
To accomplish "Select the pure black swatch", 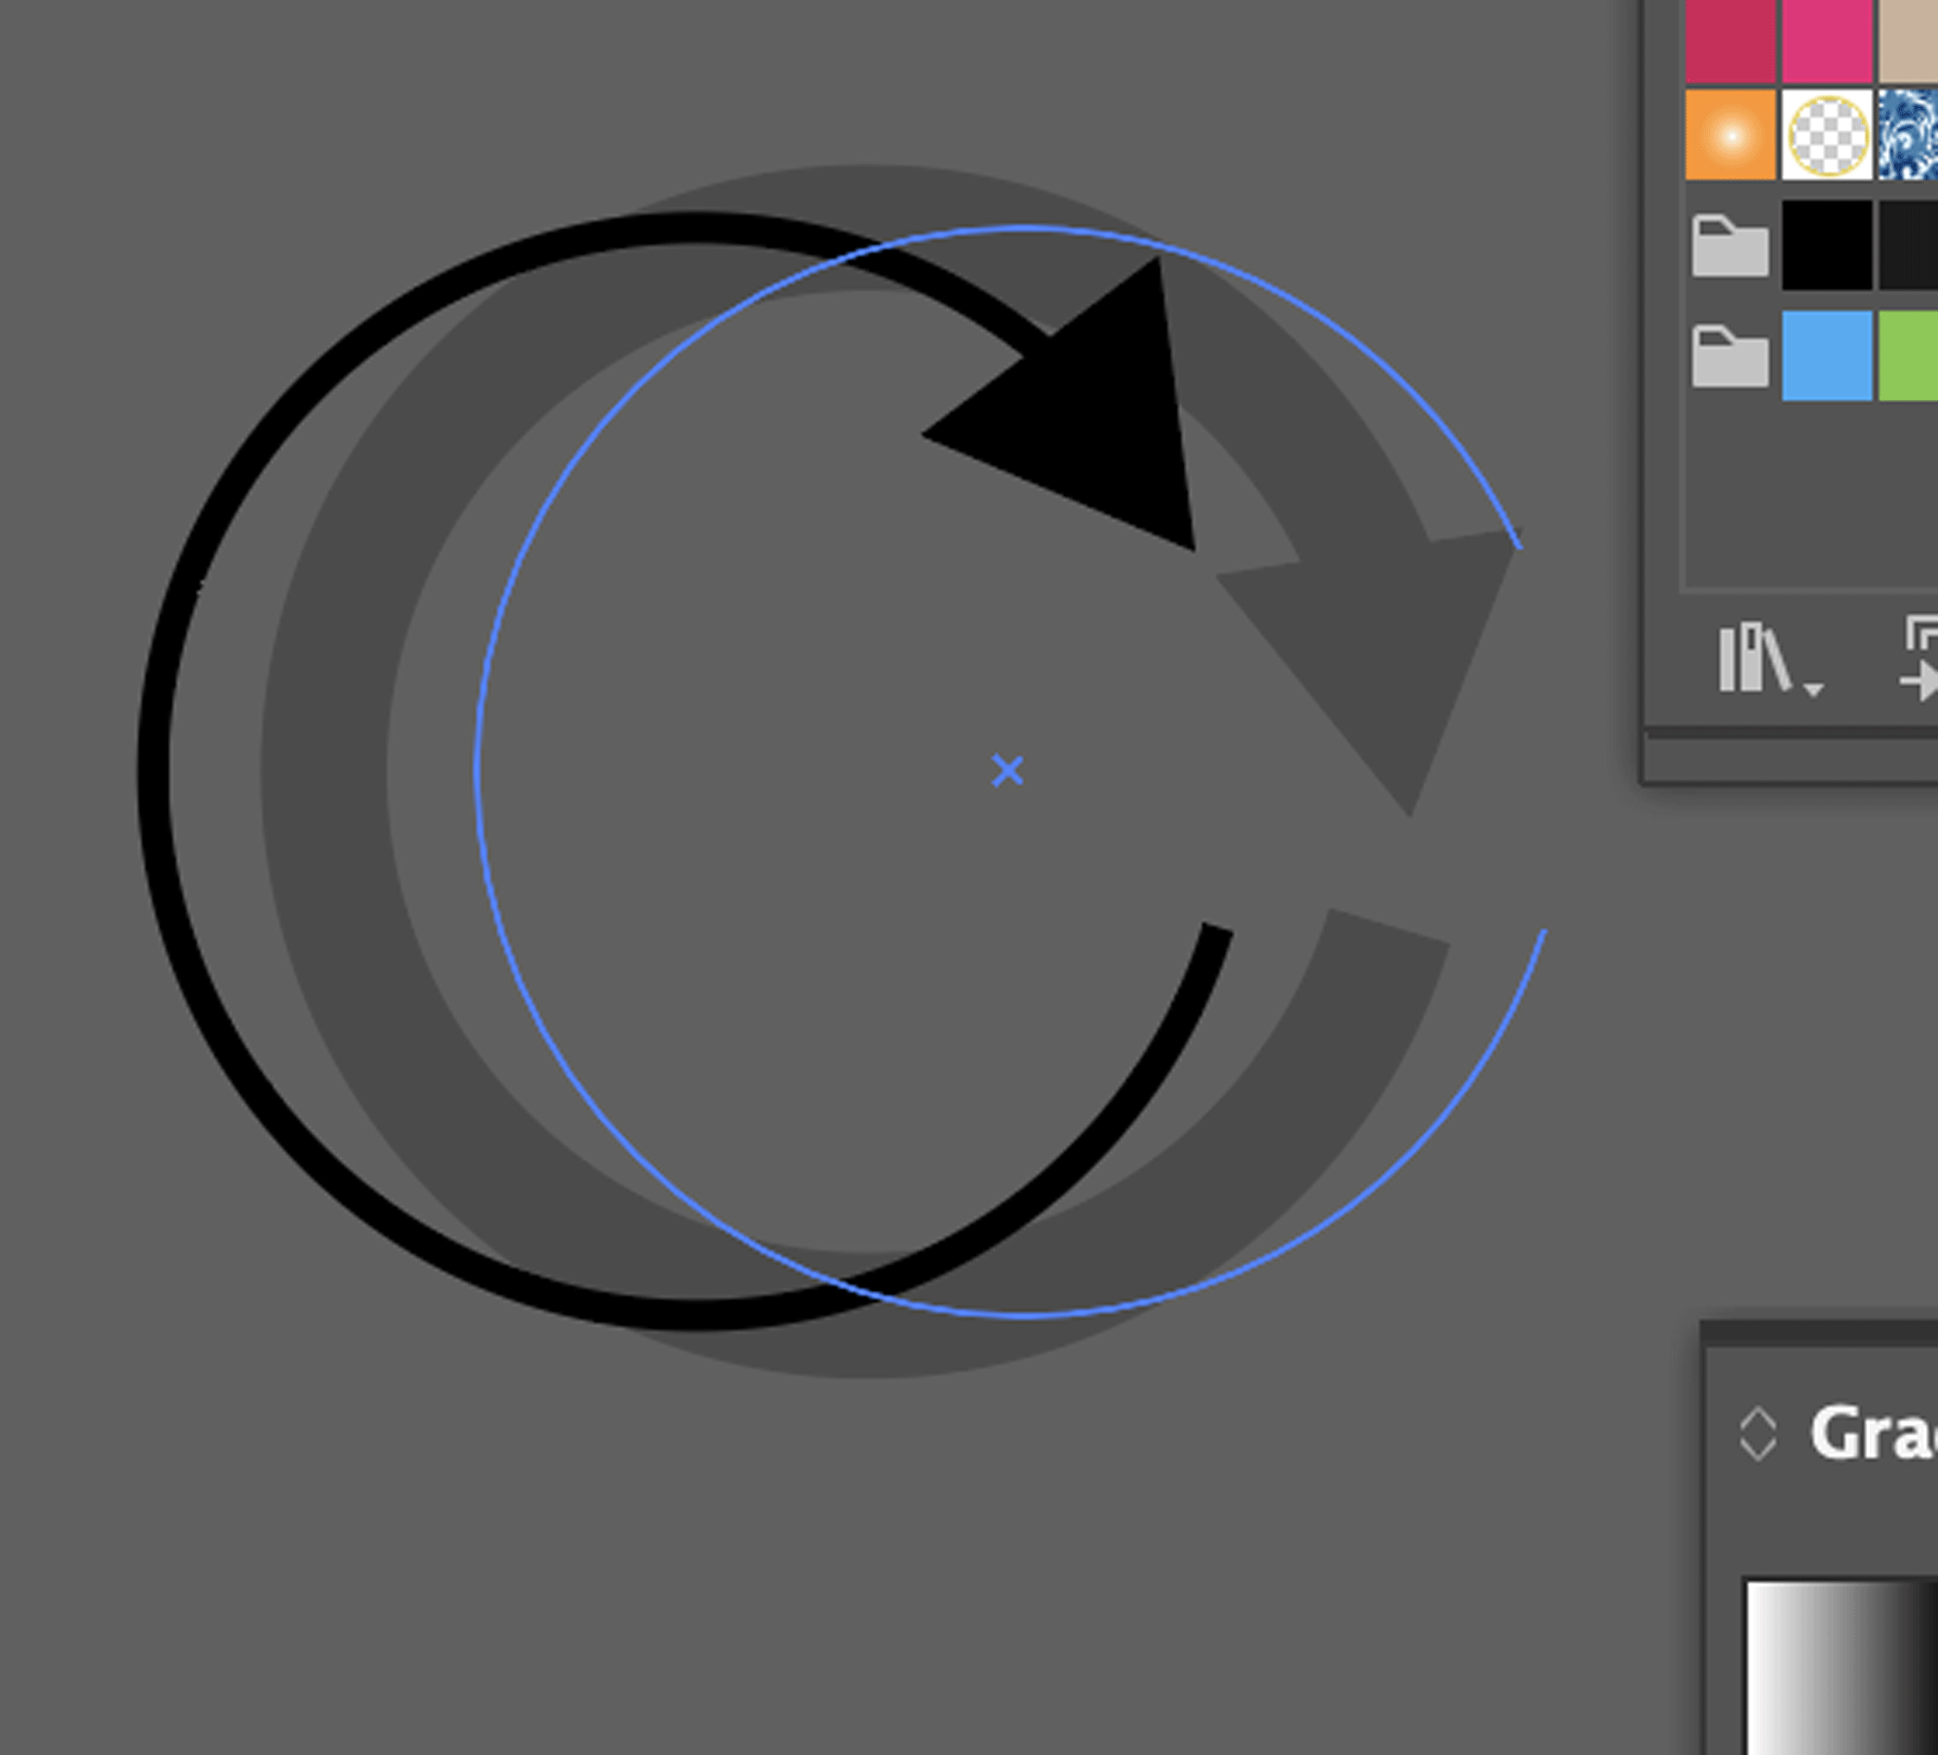I will [1827, 244].
